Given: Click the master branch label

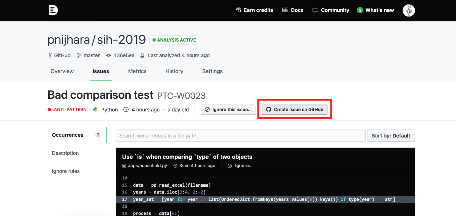Looking at the screenshot, I should tap(88, 55).
